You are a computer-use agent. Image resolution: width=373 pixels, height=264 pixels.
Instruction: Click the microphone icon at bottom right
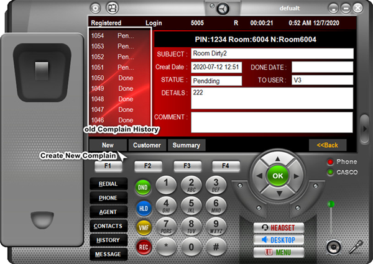357,246
